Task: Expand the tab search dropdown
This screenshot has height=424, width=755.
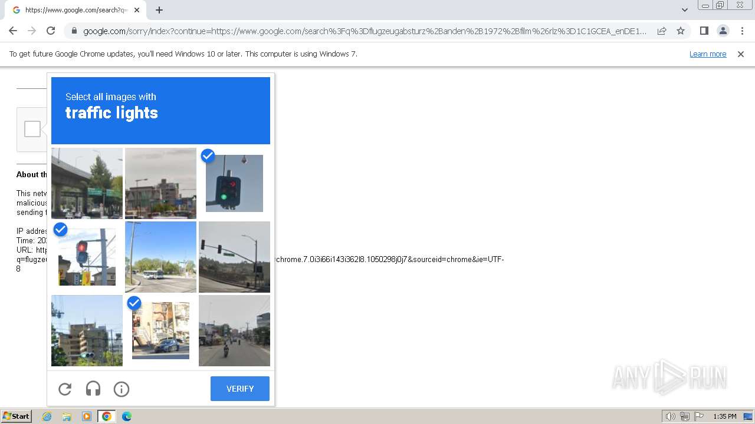Action: pyautogui.click(x=684, y=10)
